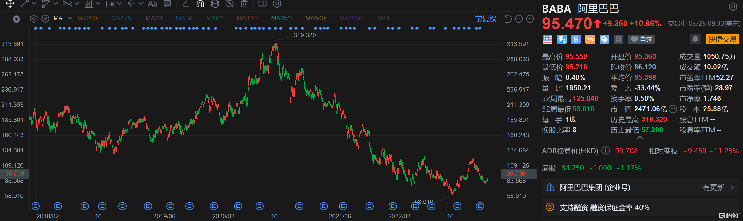Click the 有更新 update link

[x=713, y=188]
